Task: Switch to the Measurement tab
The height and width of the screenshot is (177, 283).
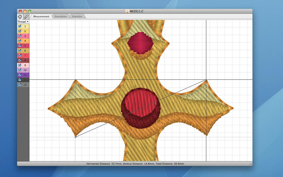Action: [41, 16]
